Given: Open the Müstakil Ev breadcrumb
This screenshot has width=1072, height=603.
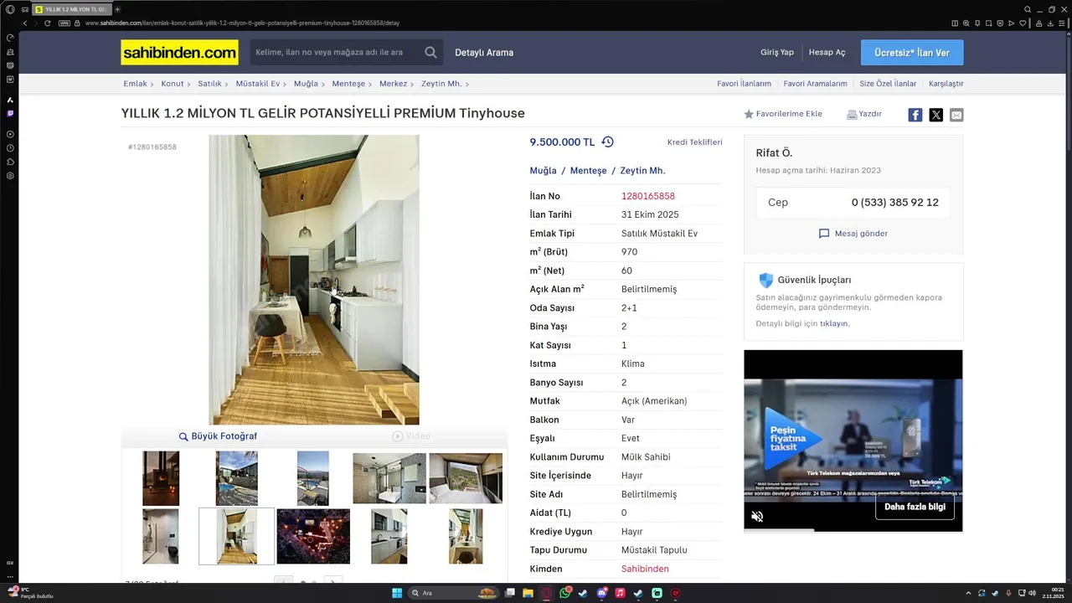Looking at the screenshot, I should [x=257, y=84].
